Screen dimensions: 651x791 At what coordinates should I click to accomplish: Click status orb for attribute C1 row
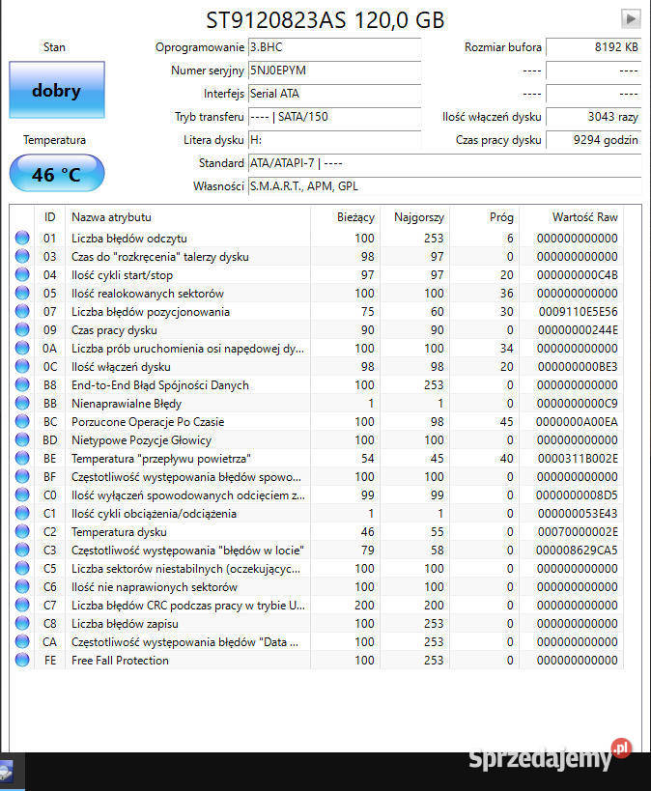[x=22, y=513]
